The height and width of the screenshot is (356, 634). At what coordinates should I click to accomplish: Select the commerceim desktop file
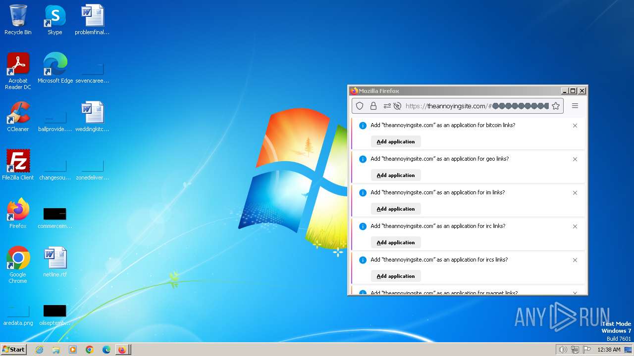pyautogui.click(x=55, y=218)
